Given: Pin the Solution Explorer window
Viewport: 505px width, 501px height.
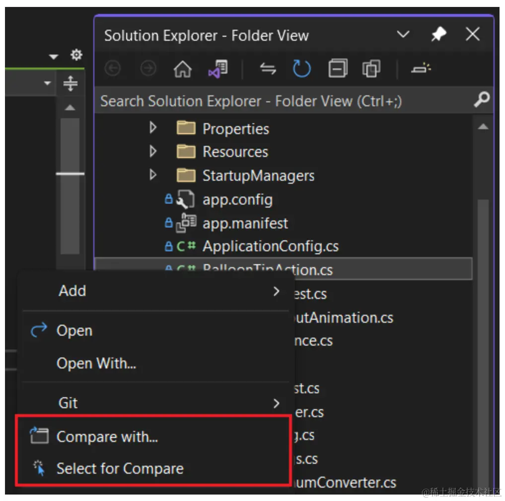Looking at the screenshot, I should [x=438, y=34].
